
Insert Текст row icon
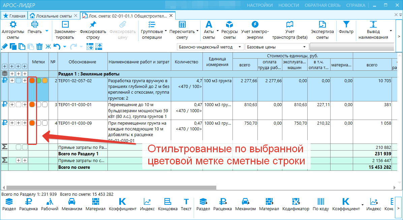click(186, 205)
